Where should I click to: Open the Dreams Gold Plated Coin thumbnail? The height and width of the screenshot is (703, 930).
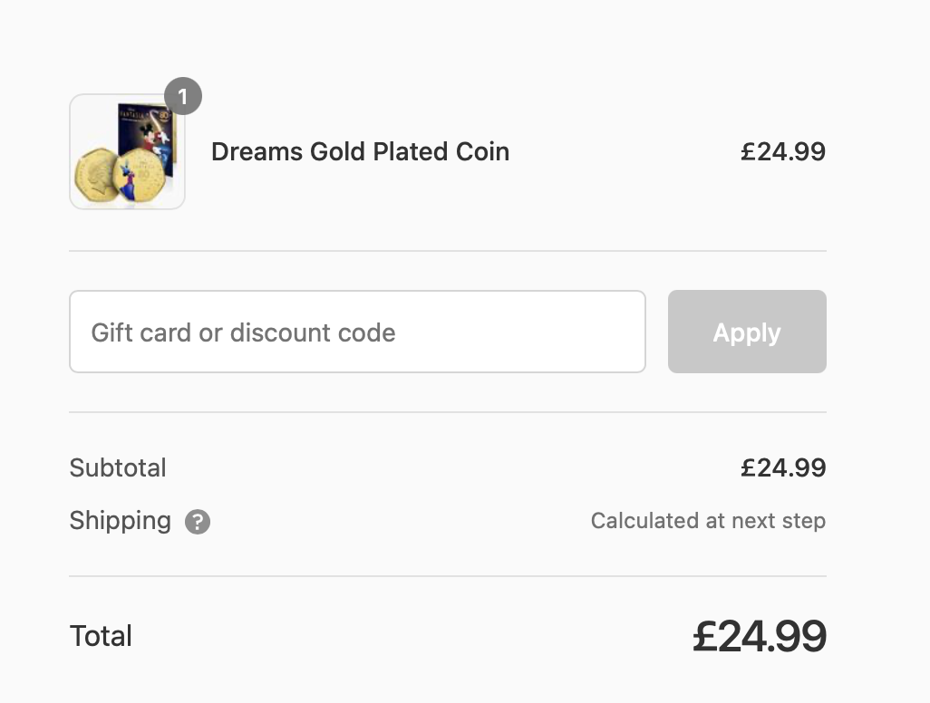(127, 152)
